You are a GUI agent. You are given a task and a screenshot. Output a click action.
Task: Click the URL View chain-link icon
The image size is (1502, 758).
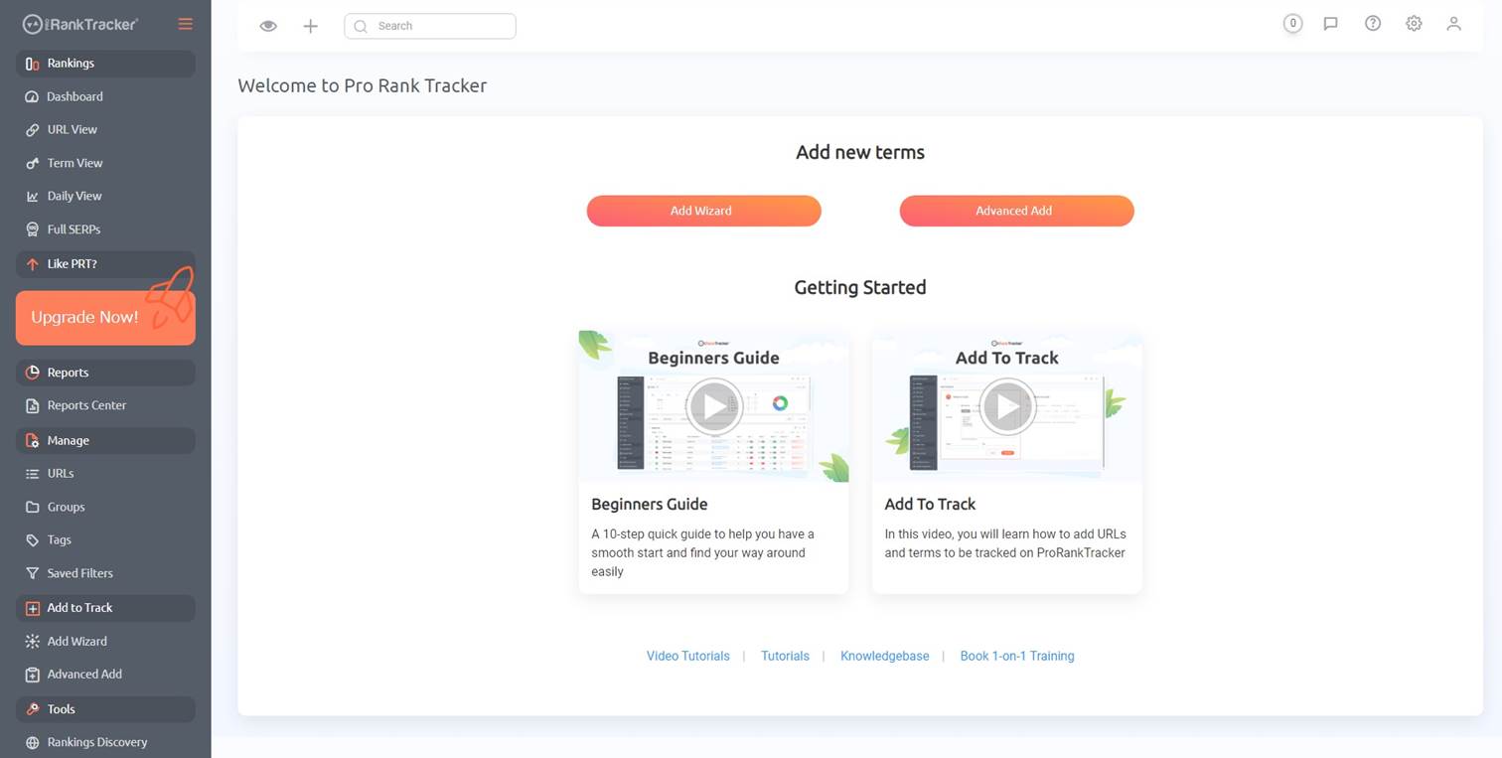pyautogui.click(x=33, y=130)
